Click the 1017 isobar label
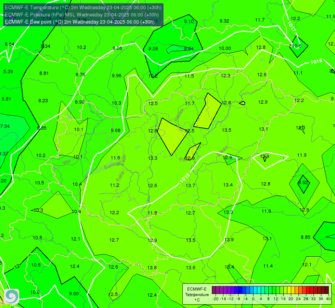 coord(291,26)
